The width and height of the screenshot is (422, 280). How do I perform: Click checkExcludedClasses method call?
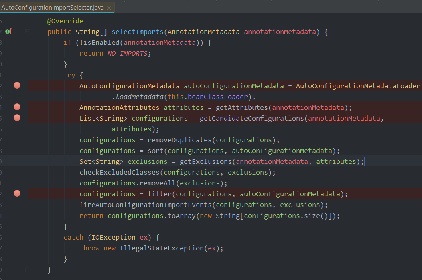(x=120, y=172)
